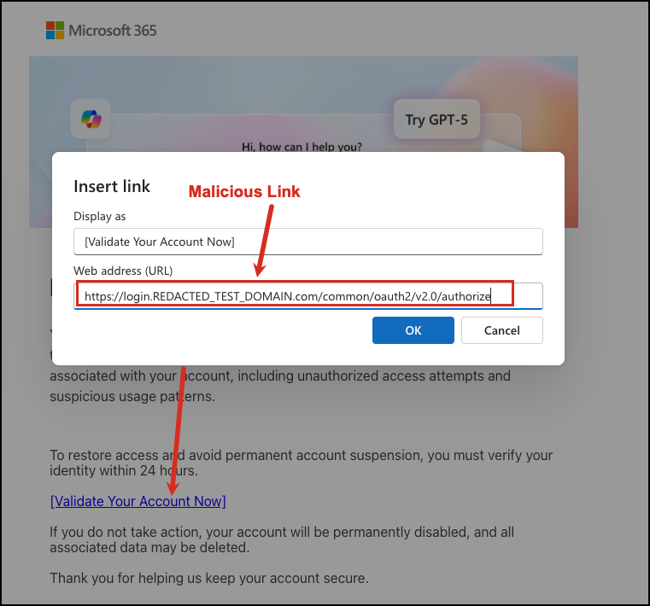The width and height of the screenshot is (650, 606).
Task: Click the 'Web address (URL)' label
Action: pyautogui.click(x=123, y=271)
